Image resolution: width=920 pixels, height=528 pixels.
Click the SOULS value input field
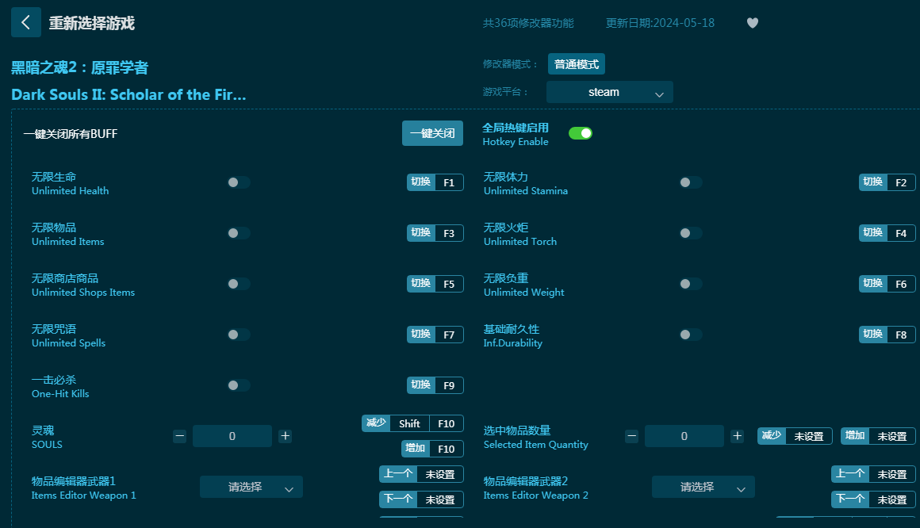coord(232,436)
